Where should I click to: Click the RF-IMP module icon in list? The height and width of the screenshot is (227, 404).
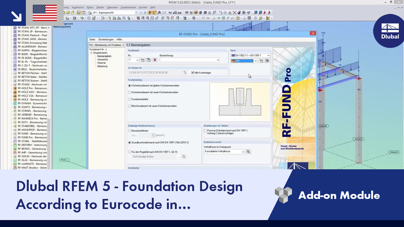click(15, 153)
